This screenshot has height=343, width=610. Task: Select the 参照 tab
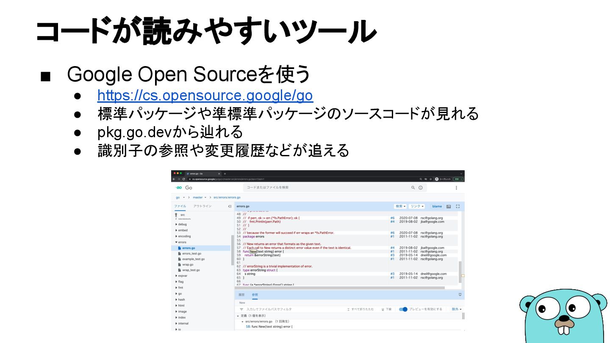coord(255,295)
